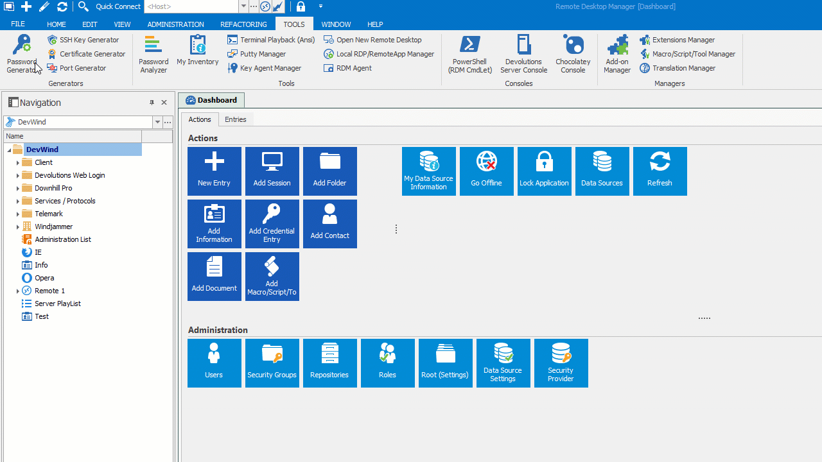Click the Refresh dashboard button
The height and width of the screenshot is (462, 822).
pyautogui.click(x=660, y=171)
